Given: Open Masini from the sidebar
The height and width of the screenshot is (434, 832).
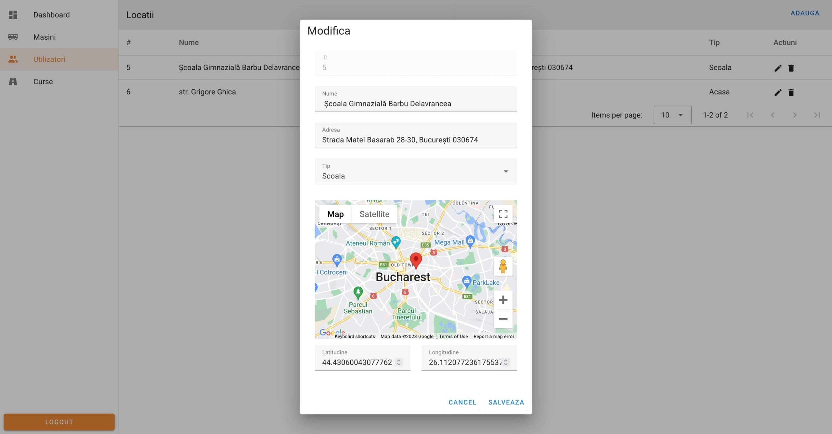Looking at the screenshot, I should point(59,37).
